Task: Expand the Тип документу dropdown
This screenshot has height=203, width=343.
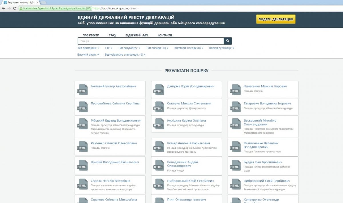Action: (x=129, y=48)
